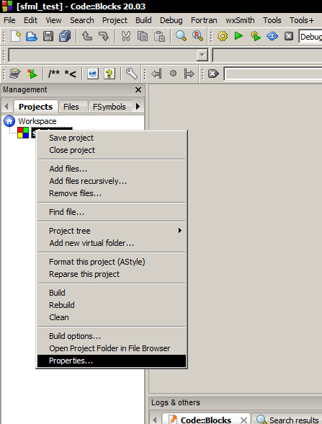Click the Rebuild blue arrows icon
This screenshot has height=424, width=322.
pyautogui.click(x=272, y=36)
